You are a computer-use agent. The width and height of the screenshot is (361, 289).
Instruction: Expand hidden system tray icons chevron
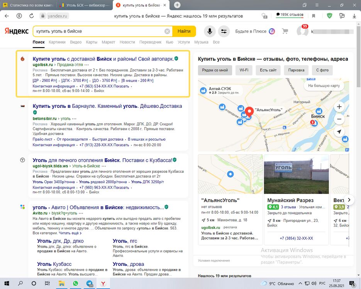(300, 284)
